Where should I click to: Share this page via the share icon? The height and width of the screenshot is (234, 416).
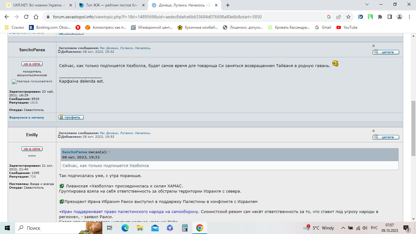point(339,17)
